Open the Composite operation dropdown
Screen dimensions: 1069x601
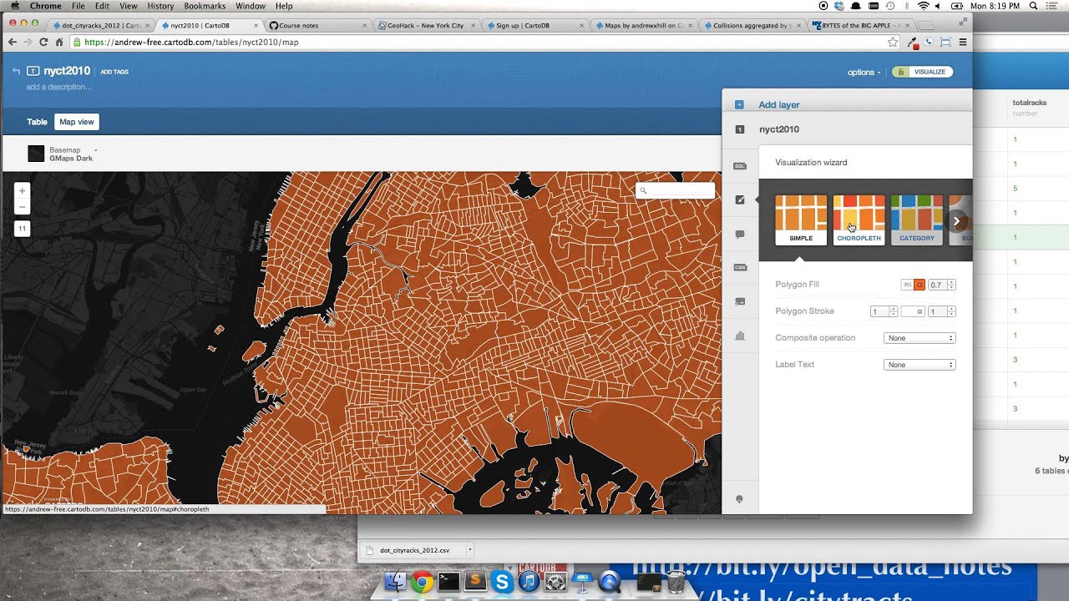[x=920, y=338]
